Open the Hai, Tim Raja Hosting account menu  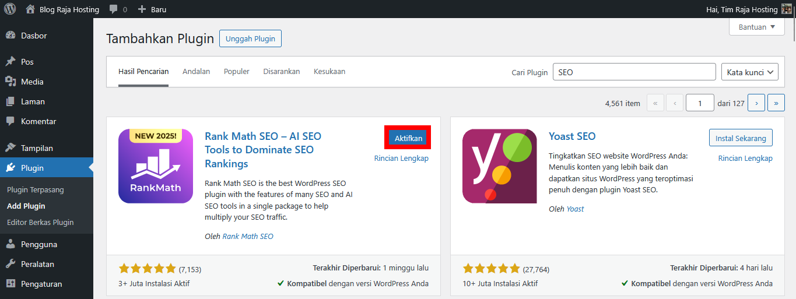pos(749,9)
